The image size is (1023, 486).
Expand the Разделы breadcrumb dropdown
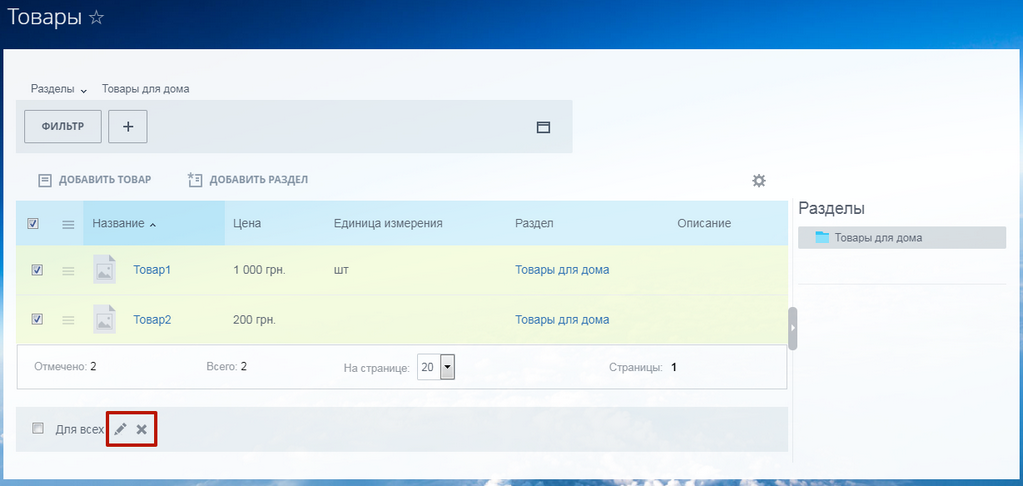pos(59,89)
